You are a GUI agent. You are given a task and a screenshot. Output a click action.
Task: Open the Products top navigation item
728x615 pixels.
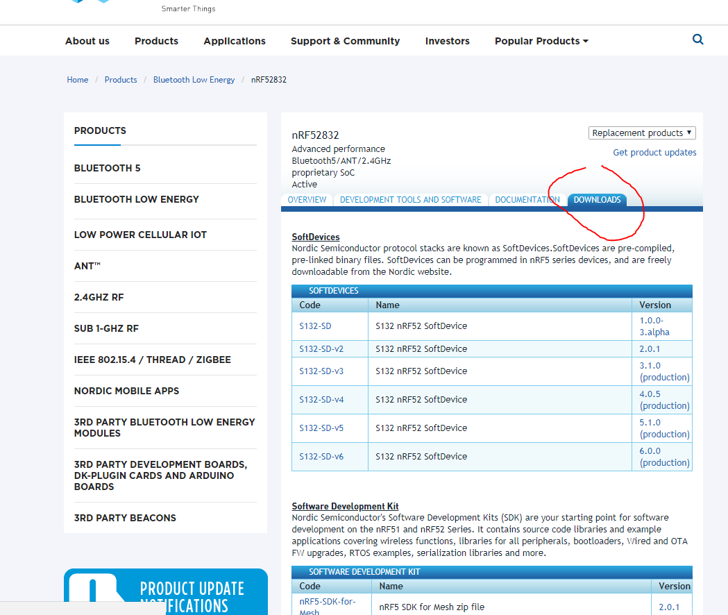point(156,41)
